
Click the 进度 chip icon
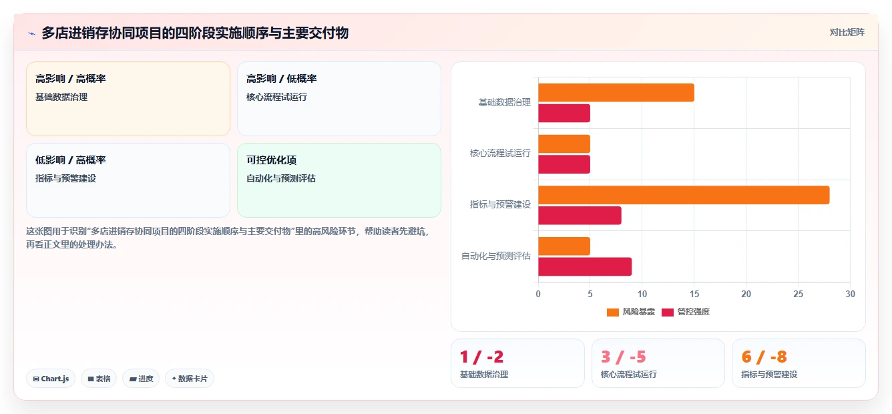point(133,379)
